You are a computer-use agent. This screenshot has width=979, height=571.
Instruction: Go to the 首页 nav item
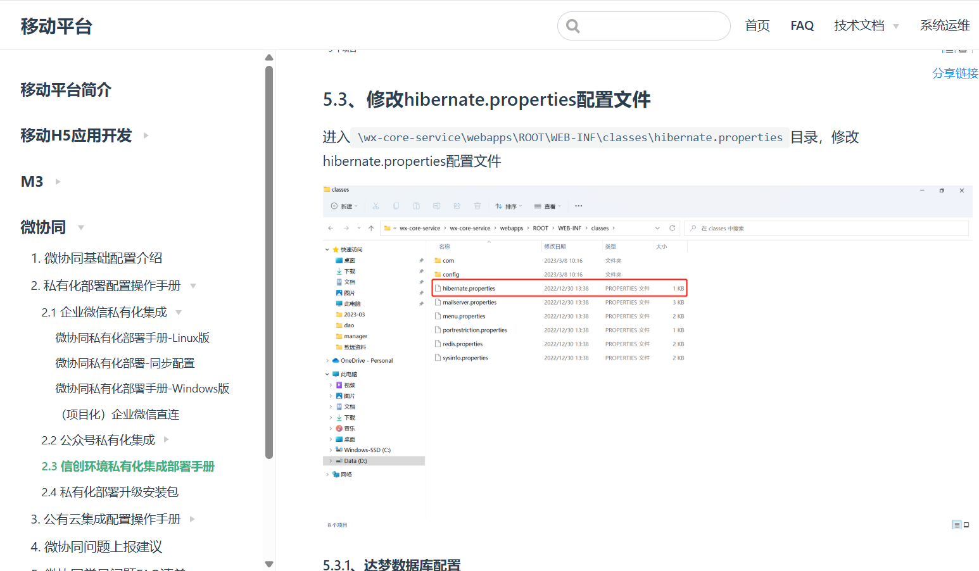point(757,25)
